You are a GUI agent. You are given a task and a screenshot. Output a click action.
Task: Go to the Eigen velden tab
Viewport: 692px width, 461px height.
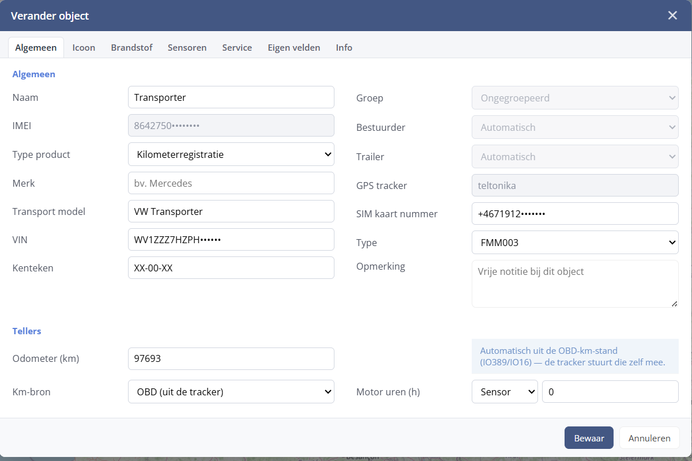pos(294,48)
